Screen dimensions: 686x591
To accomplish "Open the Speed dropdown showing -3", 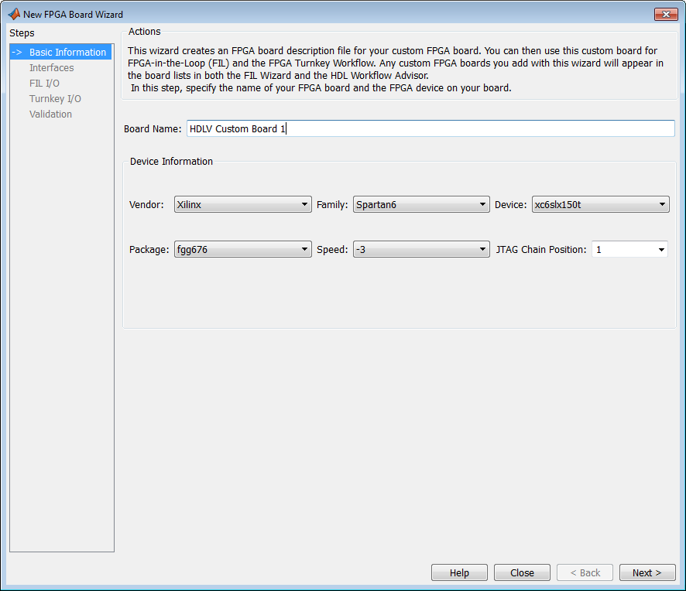I will (421, 249).
